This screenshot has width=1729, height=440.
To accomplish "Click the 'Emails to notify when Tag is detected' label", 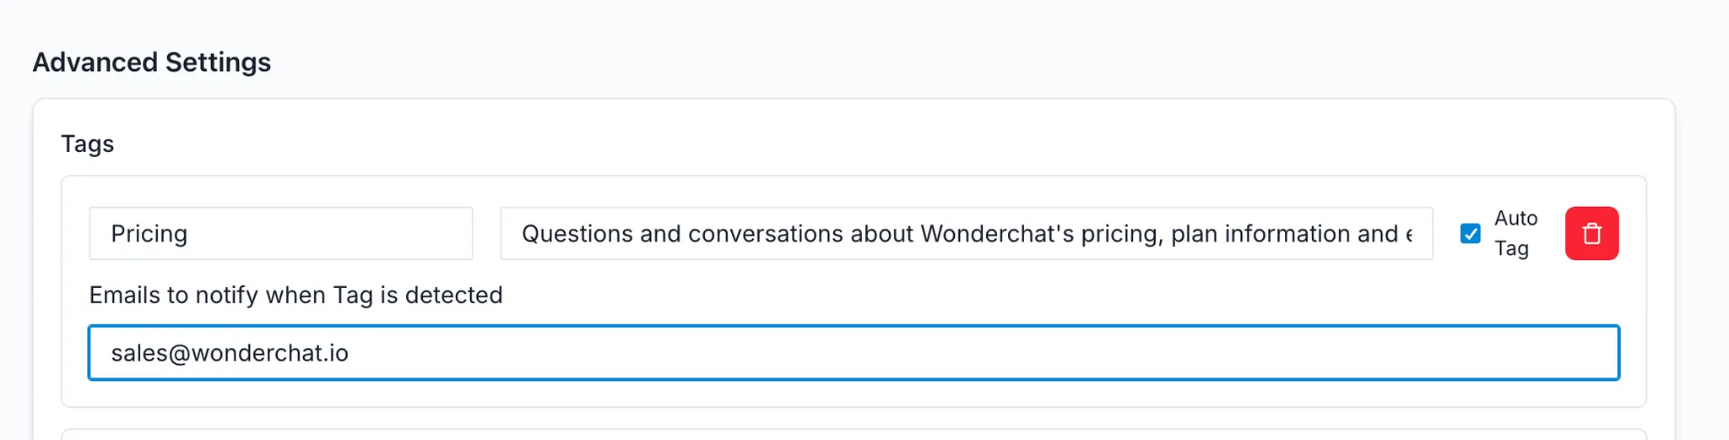I will [295, 295].
